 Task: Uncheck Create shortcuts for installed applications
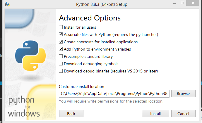pos(61,42)
